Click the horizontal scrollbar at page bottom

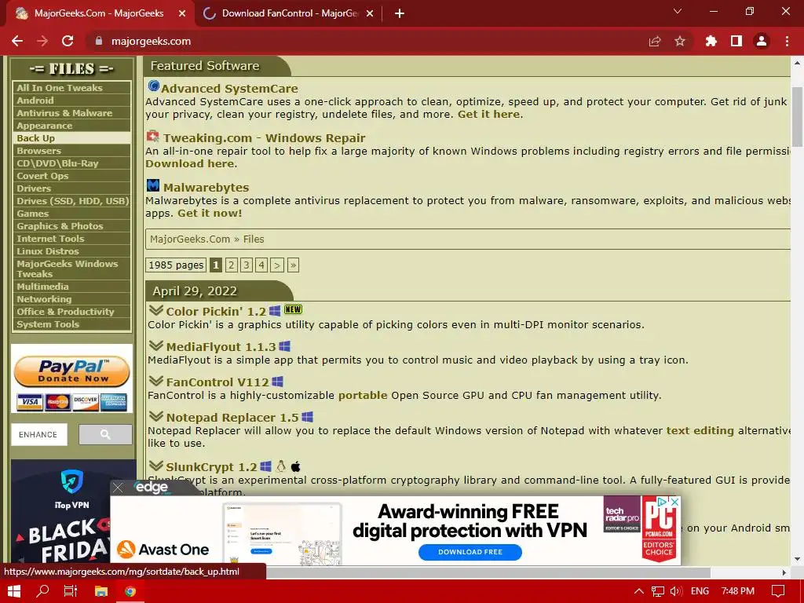[x=487, y=572]
